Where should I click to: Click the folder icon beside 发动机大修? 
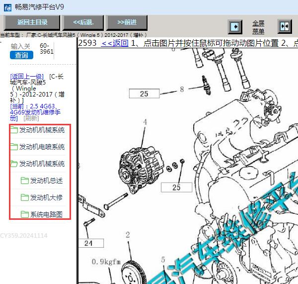(24, 197)
